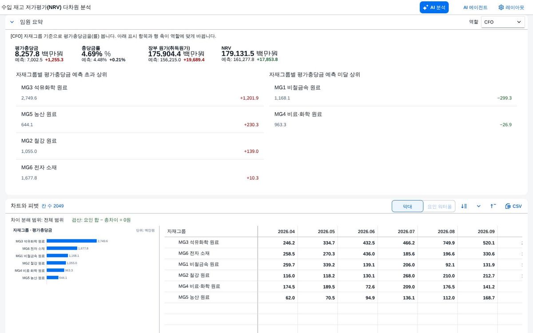The width and height of the screenshot is (533, 333).
Task: Click the 자재그룹별 평가충당금 예측 미달 상위 heading
Action: coord(314,75)
